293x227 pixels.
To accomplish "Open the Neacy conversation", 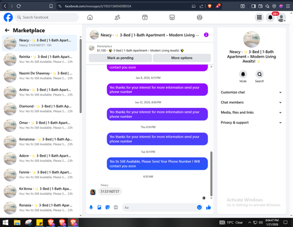I will [40, 43].
